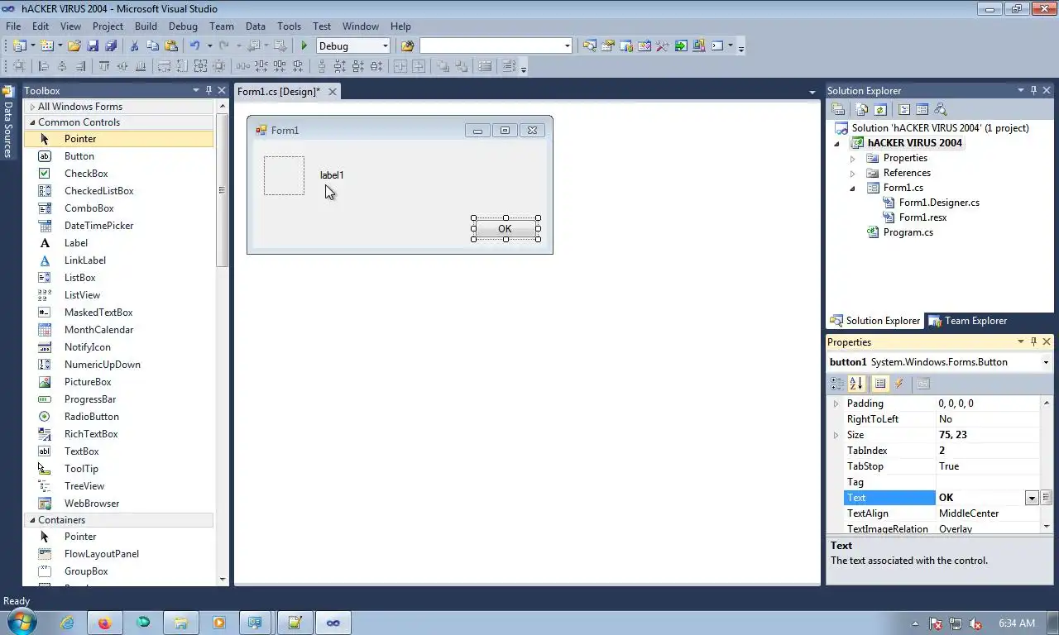This screenshot has width=1059, height=635.
Task: Click the Make Same Width icon
Action: click(x=164, y=66)
